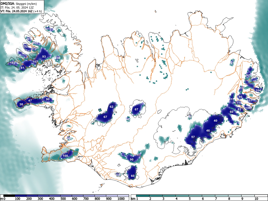Click the visibility value '81' on the map
This screenshot has width=268, height=201.
23,68
